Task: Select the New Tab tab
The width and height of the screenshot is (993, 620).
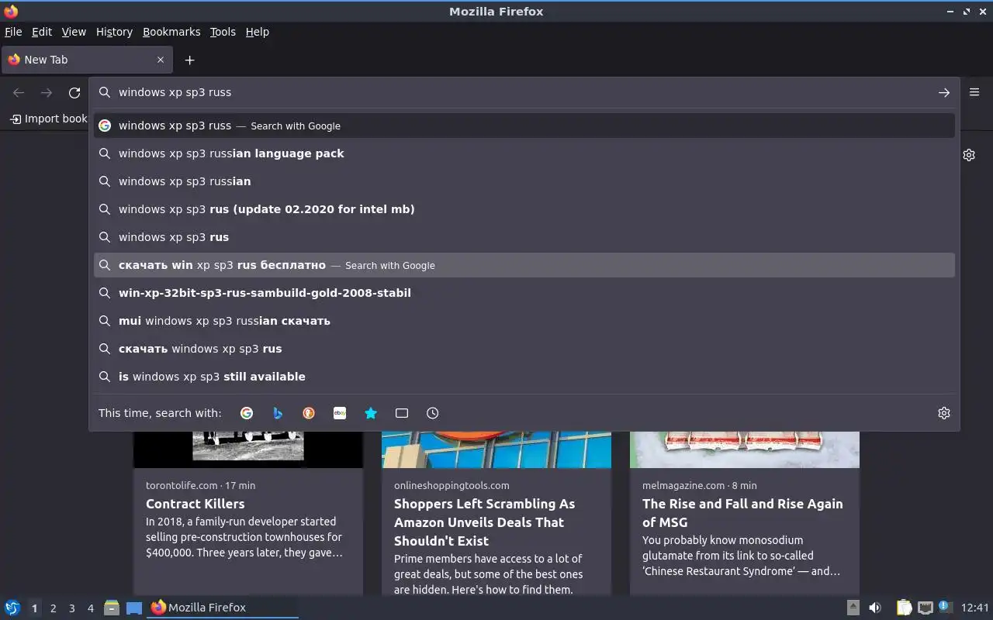Action: (85, 60)
